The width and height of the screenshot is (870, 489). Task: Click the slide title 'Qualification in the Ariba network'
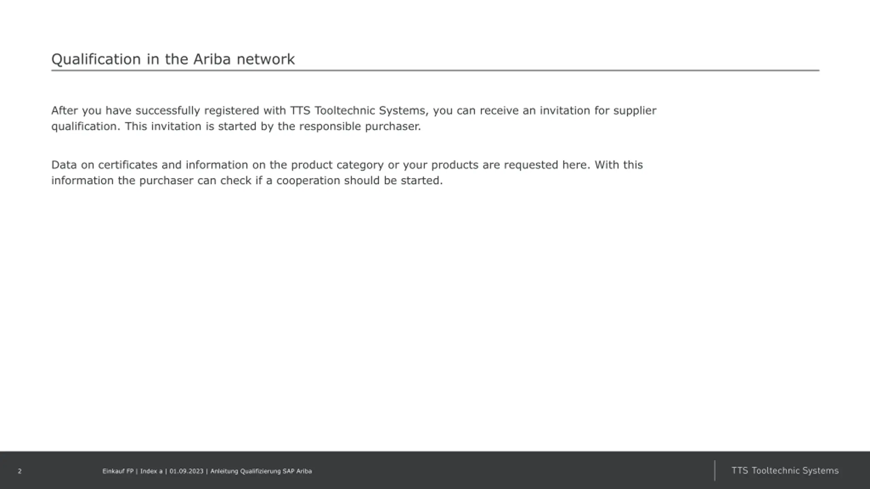173,60
